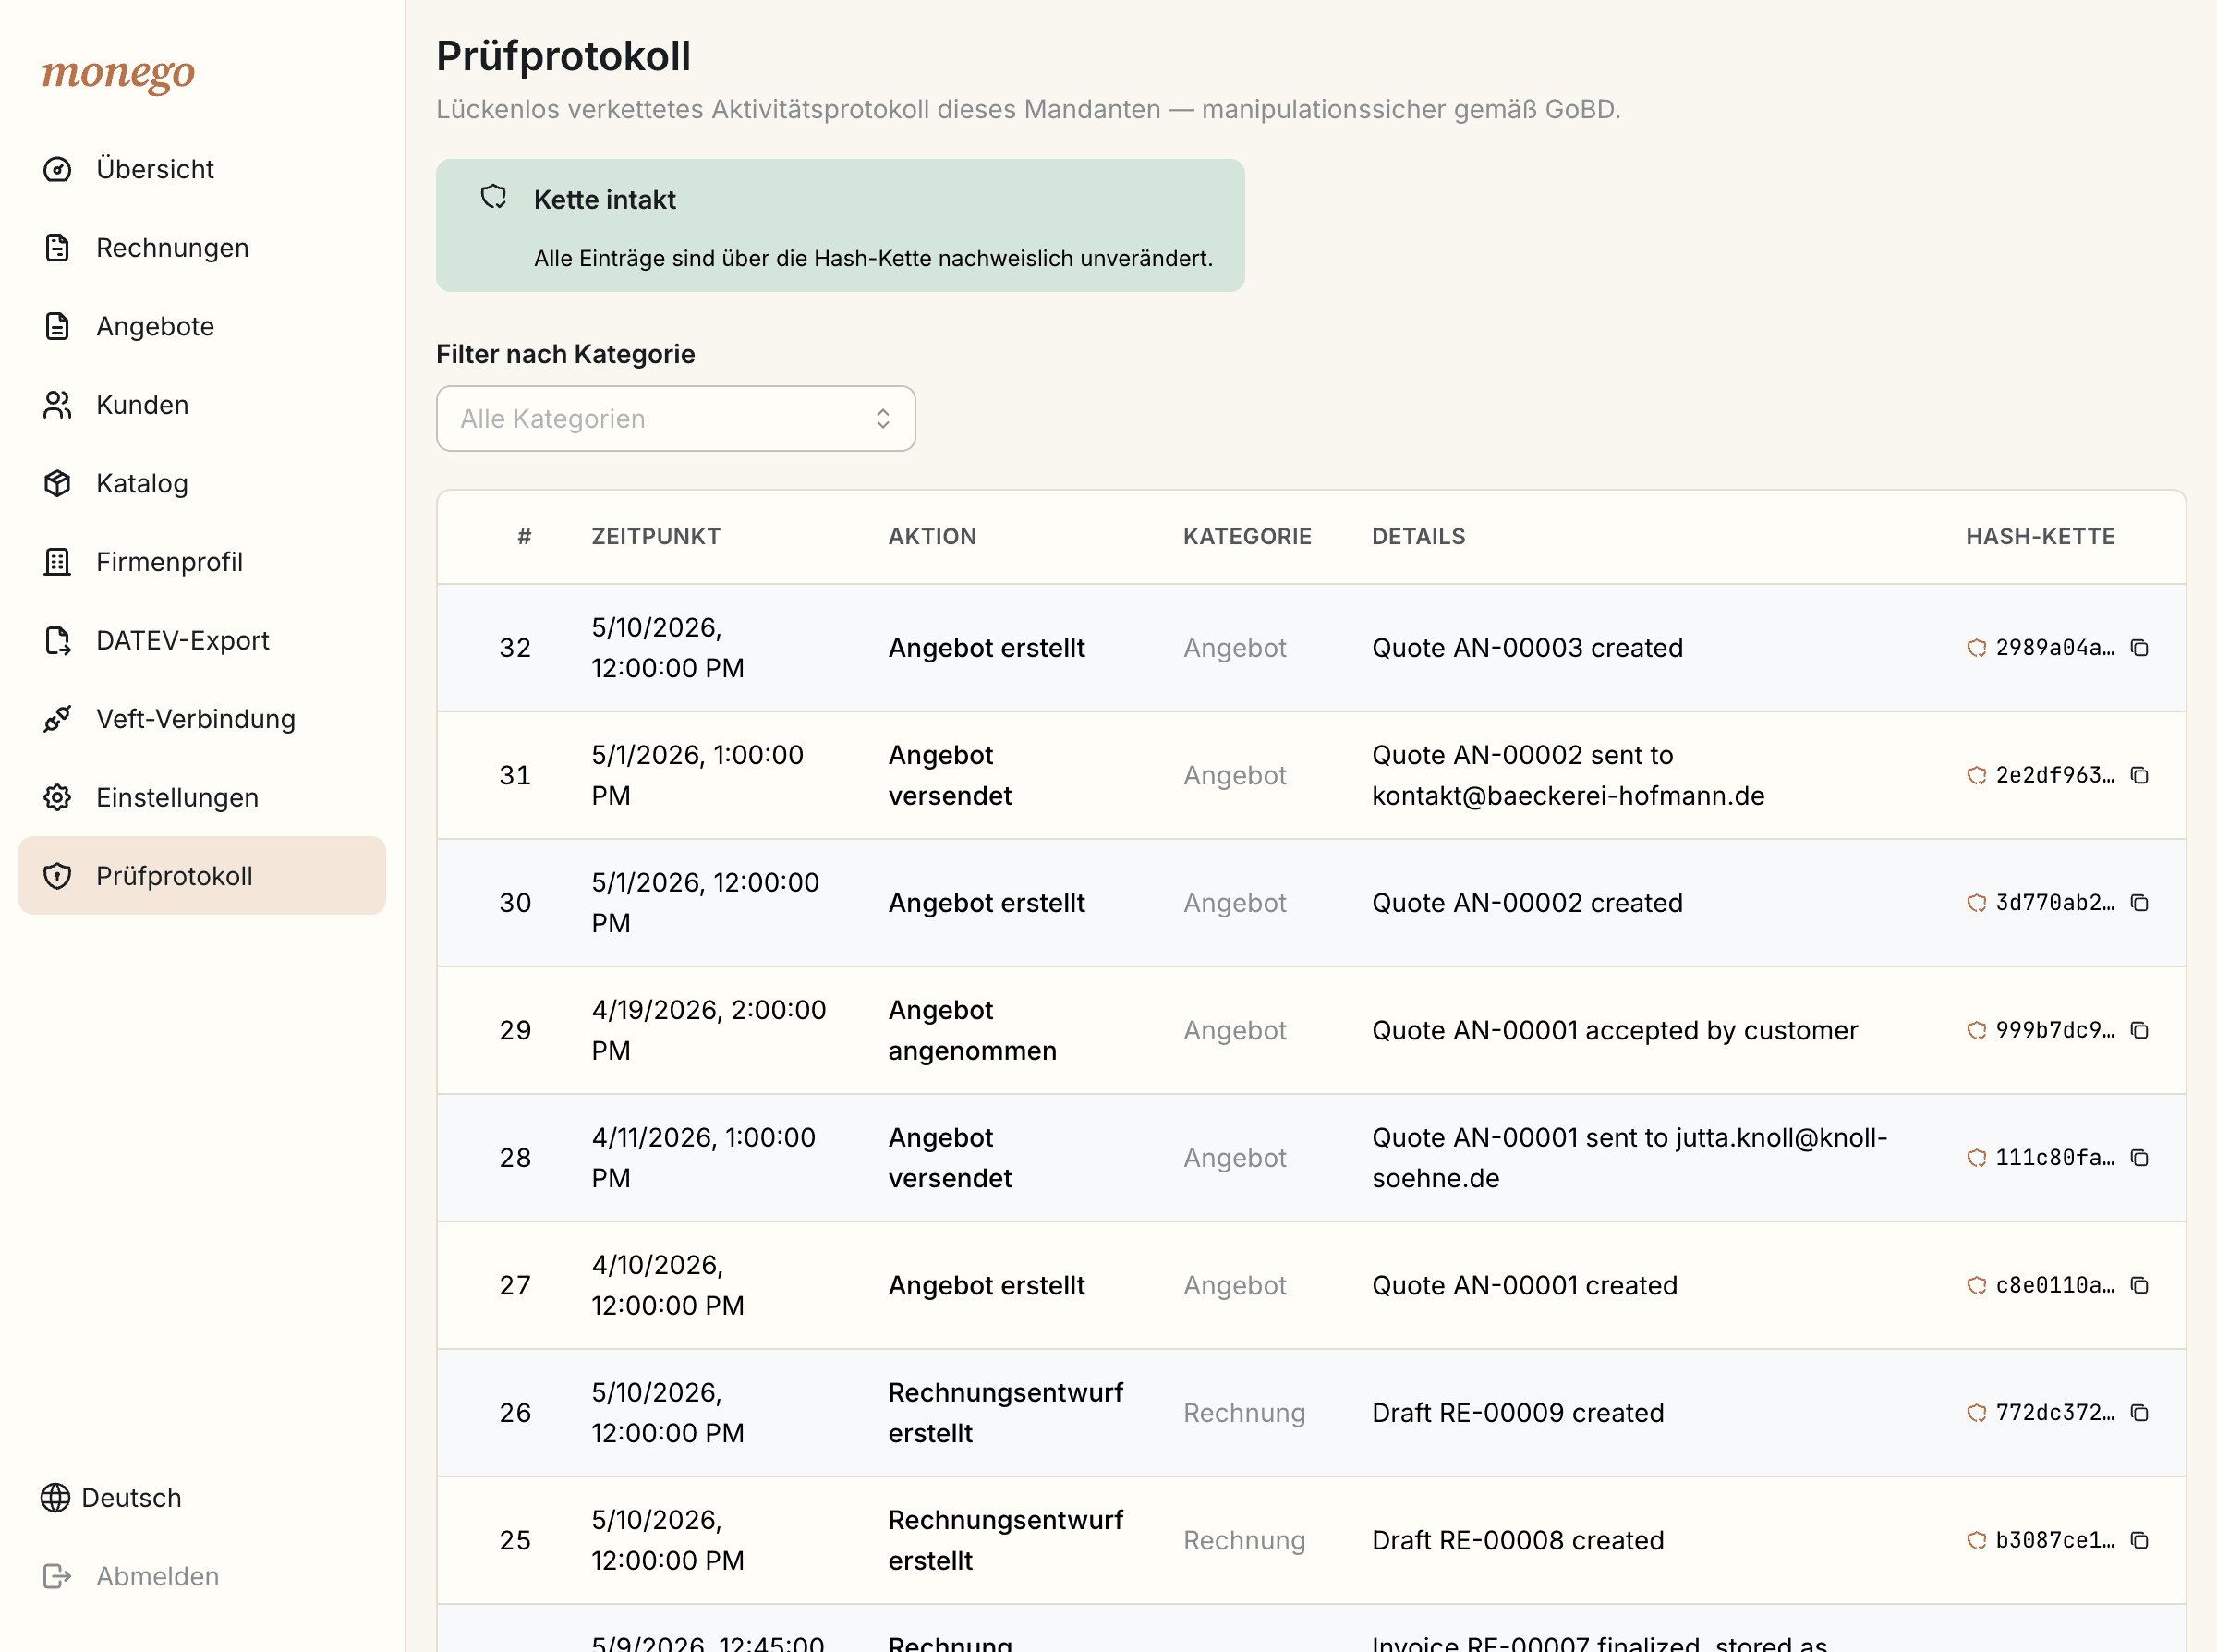The width and height of the screenshot is (2217, 1652).
Task: Click the monego logo
Action: (118, 73)
